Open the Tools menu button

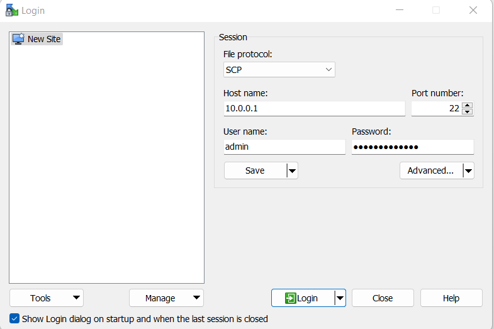(47, 298)
